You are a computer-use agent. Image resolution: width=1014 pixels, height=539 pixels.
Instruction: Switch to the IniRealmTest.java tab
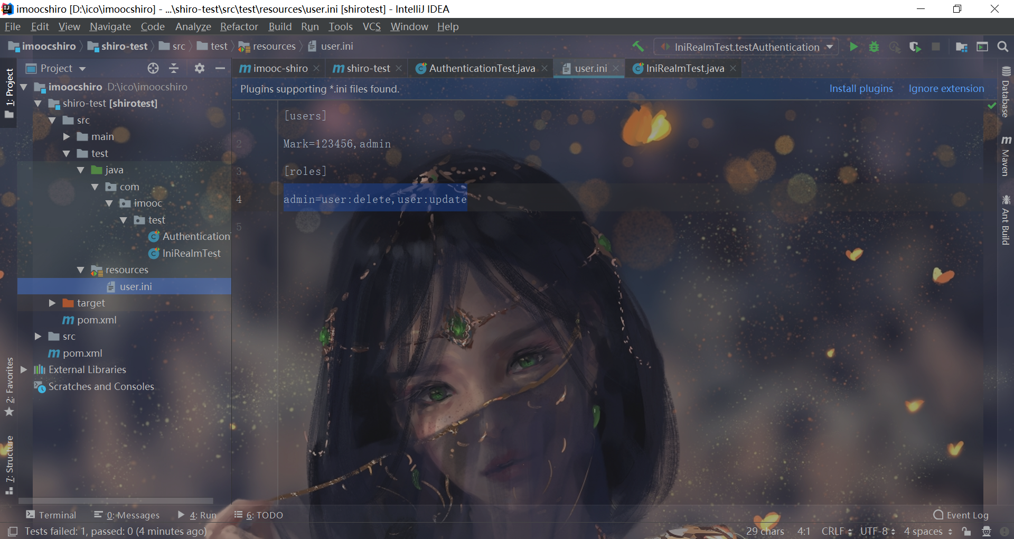pyautogui.click(x=685, y=68)
